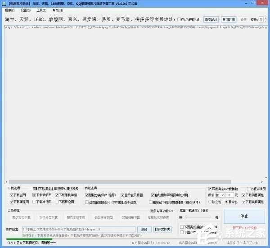The image size is (270, 248).
Task: Click the large 停止 button
Action: (244, 216)
